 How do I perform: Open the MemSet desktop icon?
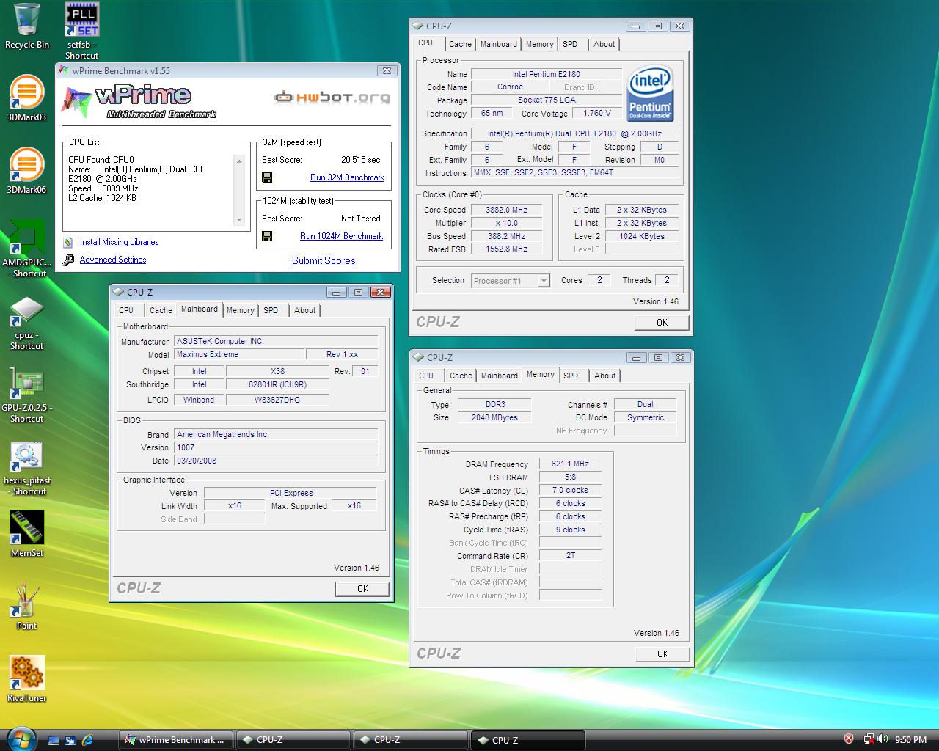coord(26,534)
